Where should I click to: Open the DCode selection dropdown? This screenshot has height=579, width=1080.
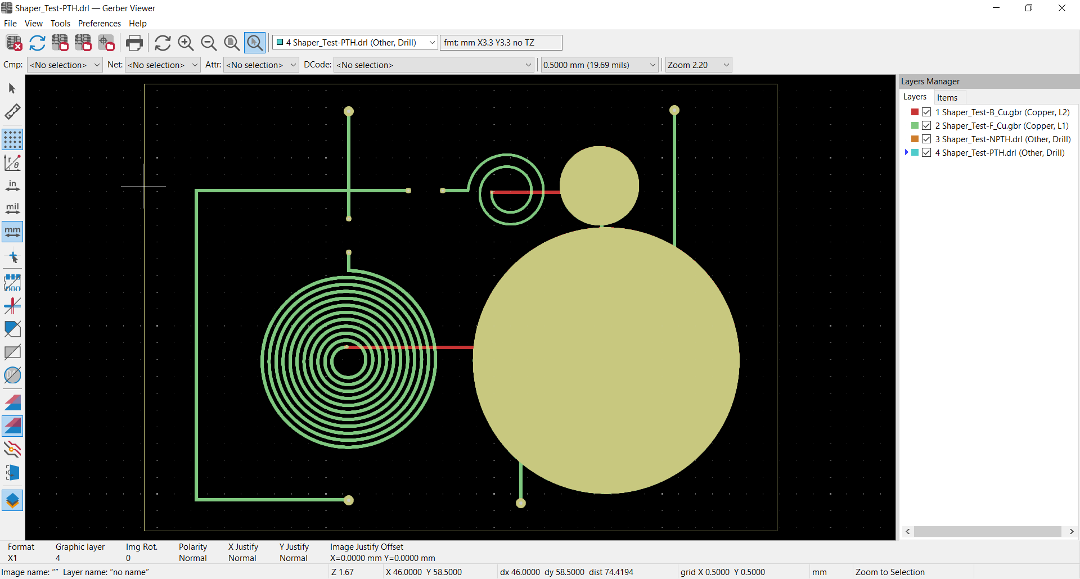click(x=433, y=65)
